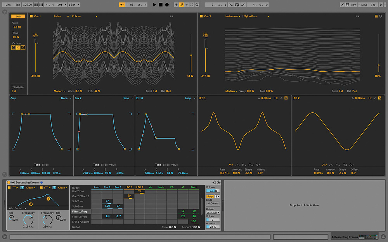Screen dimensions: 388x242
Task: Open Env 3 Loop mode dropdown
Action: tap(190, 98)
